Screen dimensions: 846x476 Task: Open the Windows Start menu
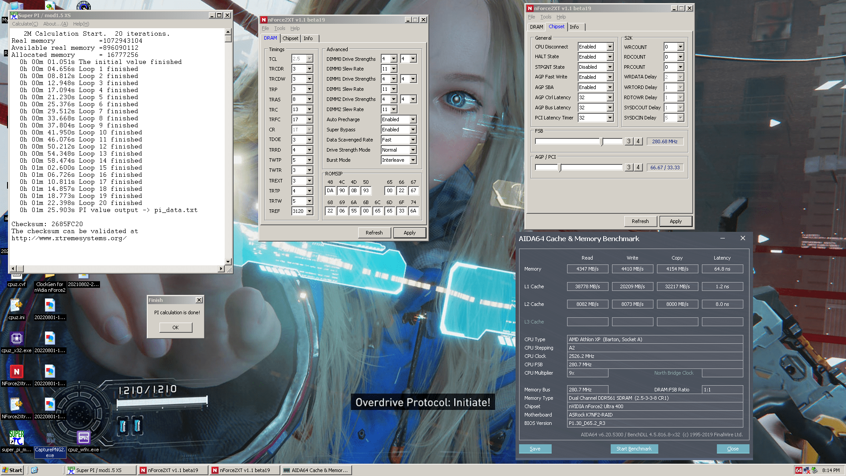click(x=12, y=470)
